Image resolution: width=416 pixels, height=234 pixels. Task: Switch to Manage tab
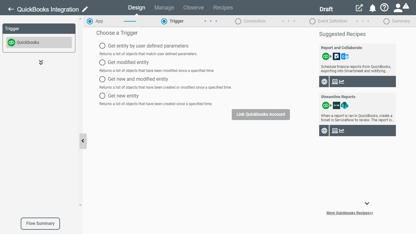coord(164,8)
